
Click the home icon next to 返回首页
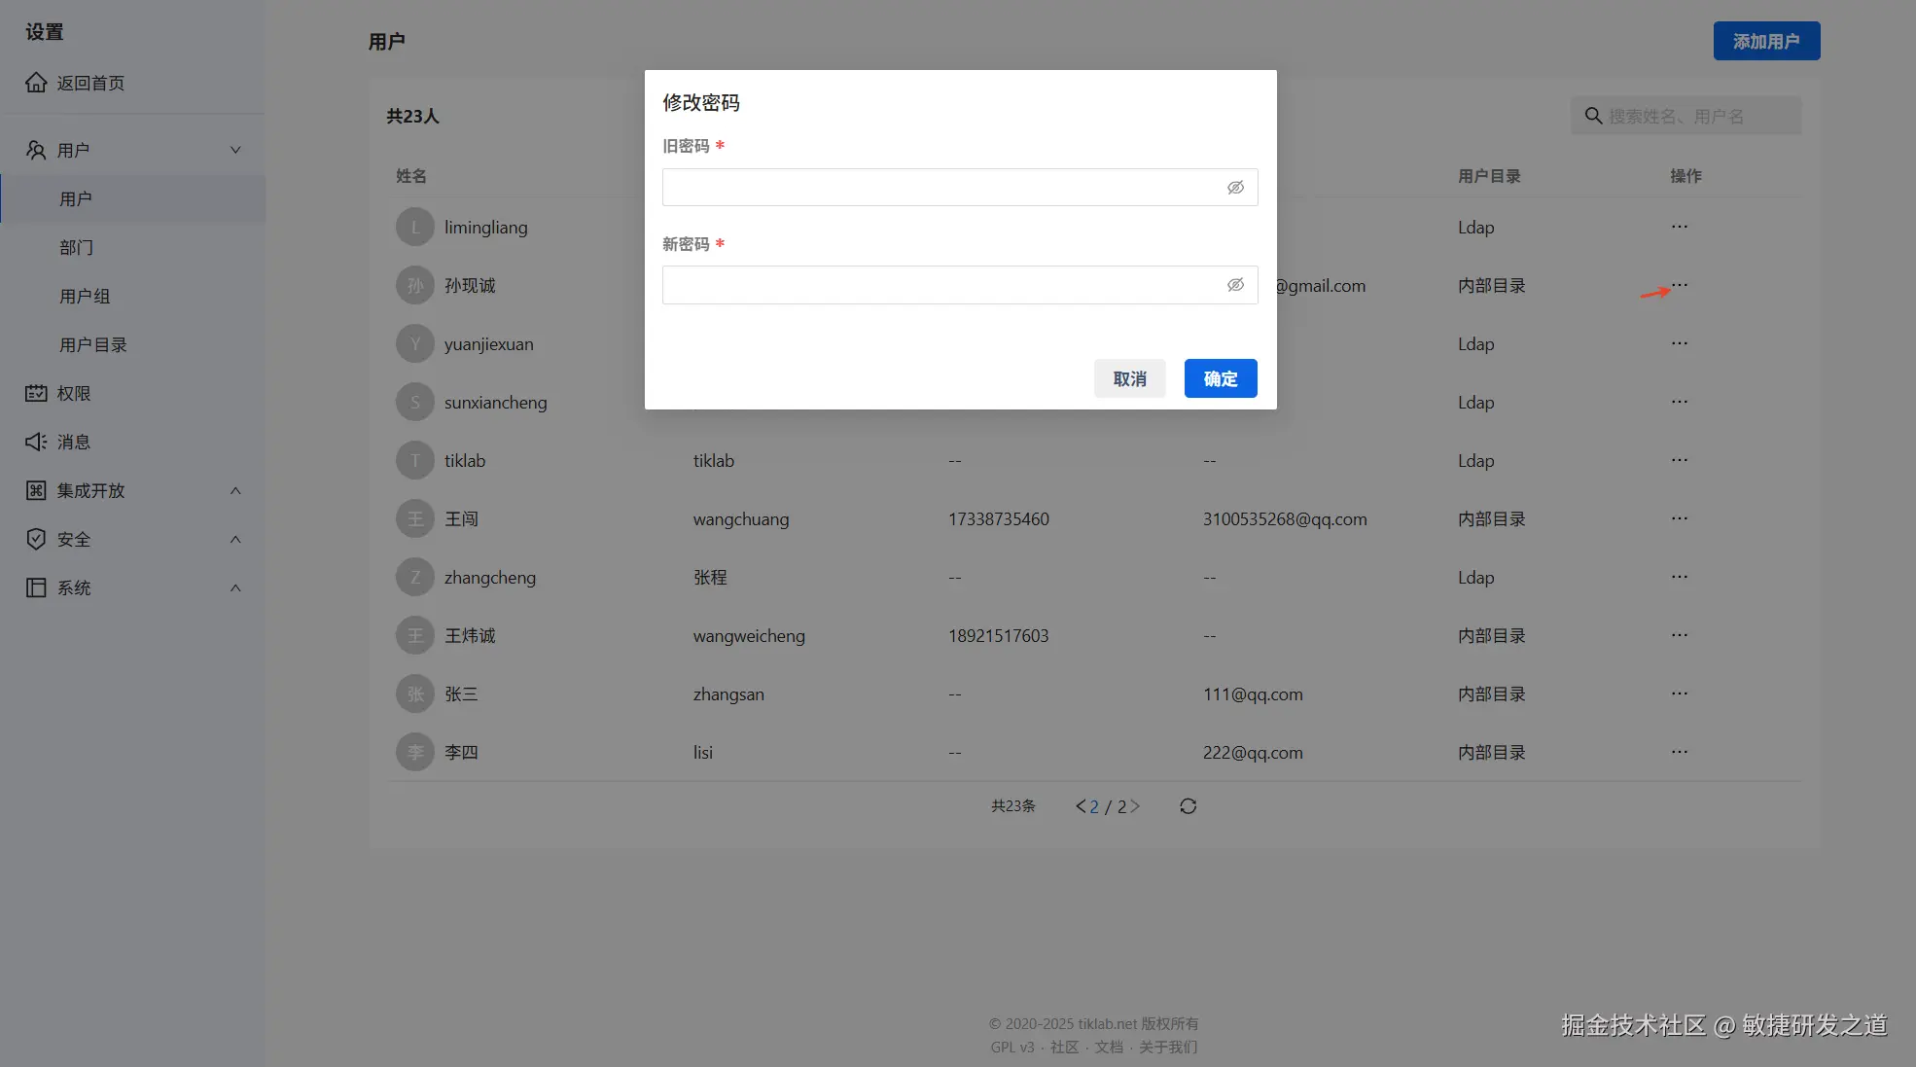36,83
